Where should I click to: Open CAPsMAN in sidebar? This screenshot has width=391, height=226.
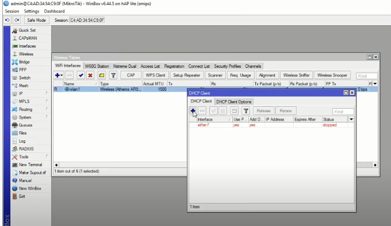[x=28, y=38]
